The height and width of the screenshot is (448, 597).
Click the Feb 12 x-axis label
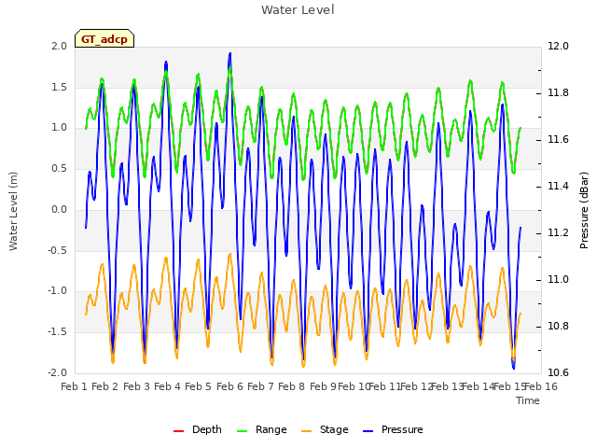pyautogui.click(x=416, y=386)
